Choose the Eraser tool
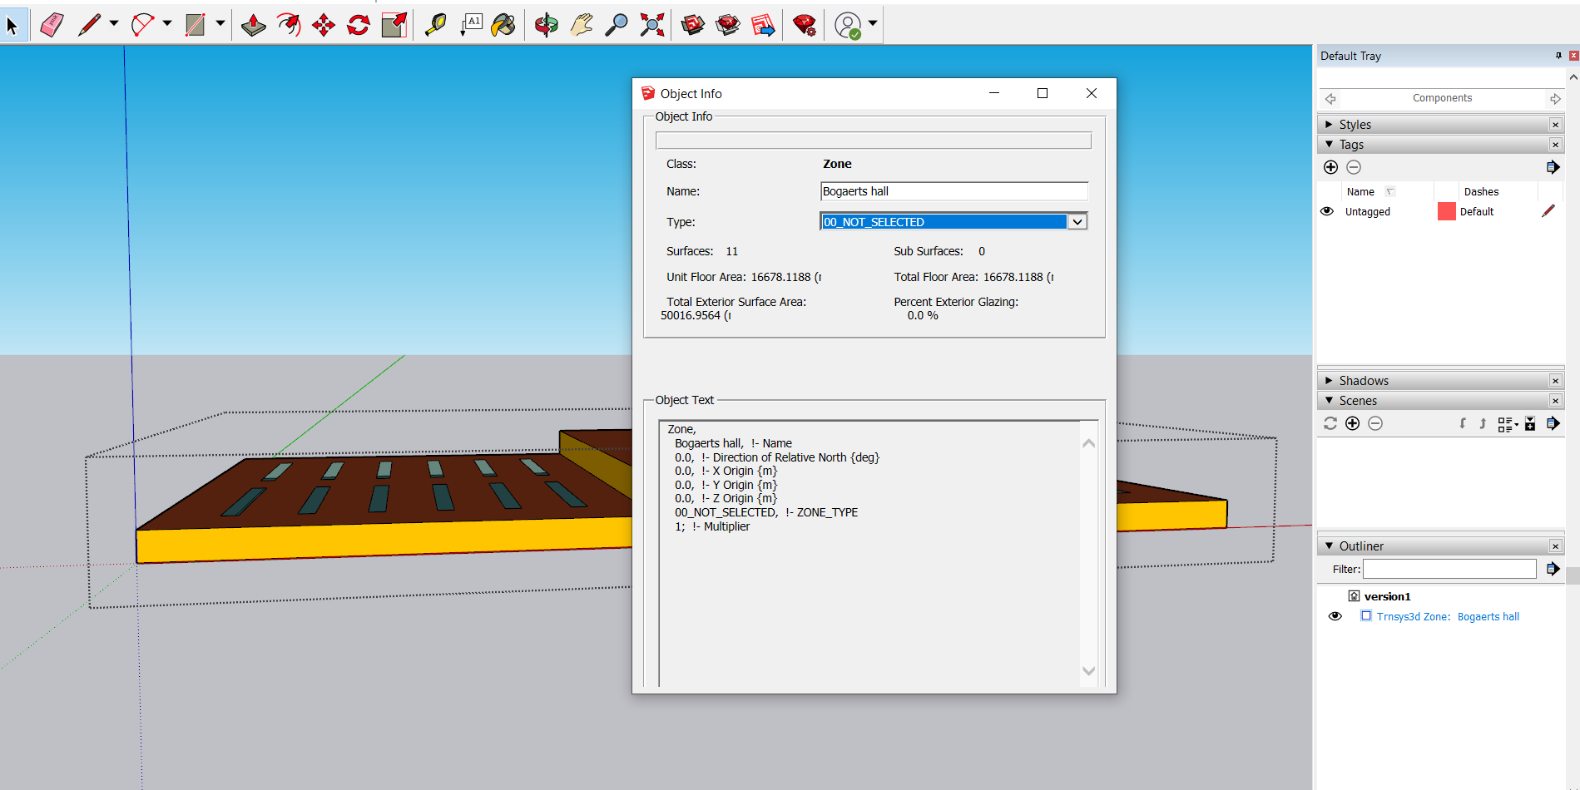The width and height of the screenshot is (1580, 790). tap(52, 25)
